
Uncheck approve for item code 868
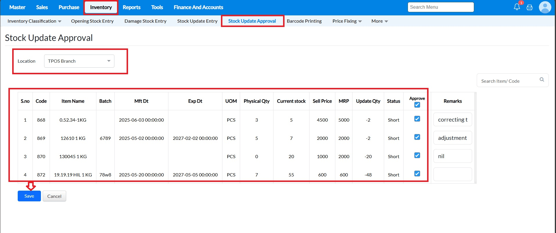pyautogui.click(x=417, y=119)
